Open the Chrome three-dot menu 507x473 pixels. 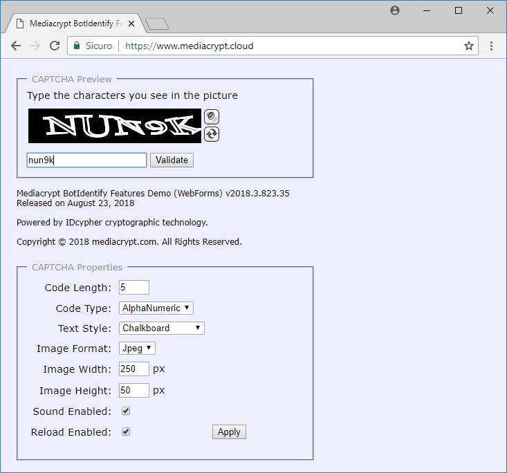coord(491,46)
